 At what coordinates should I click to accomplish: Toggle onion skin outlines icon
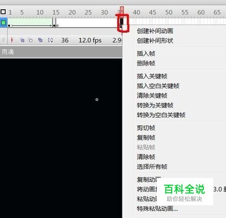pyautogui.click(x=30, y=40)
